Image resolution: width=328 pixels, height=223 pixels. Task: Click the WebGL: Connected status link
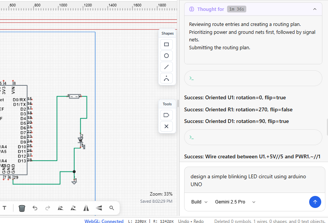pos(104,221)
